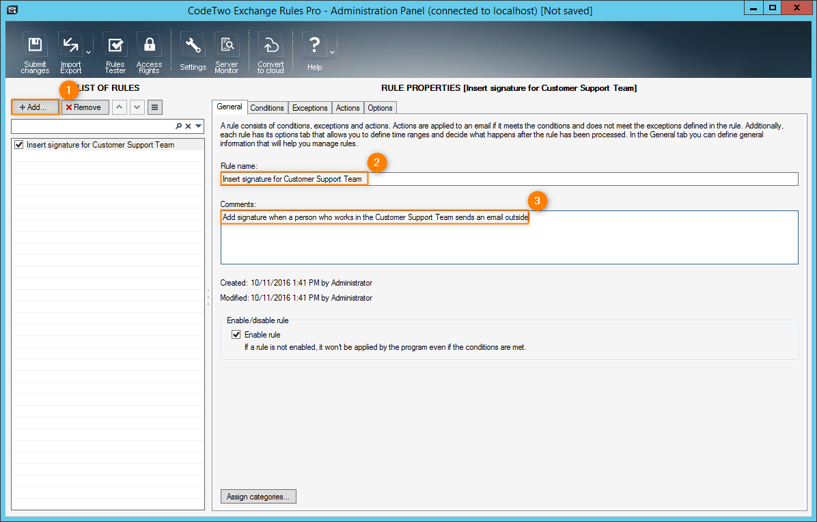817x522 pixels.
Task: Click the Rule name input field
Action: [x=509, y=179]
